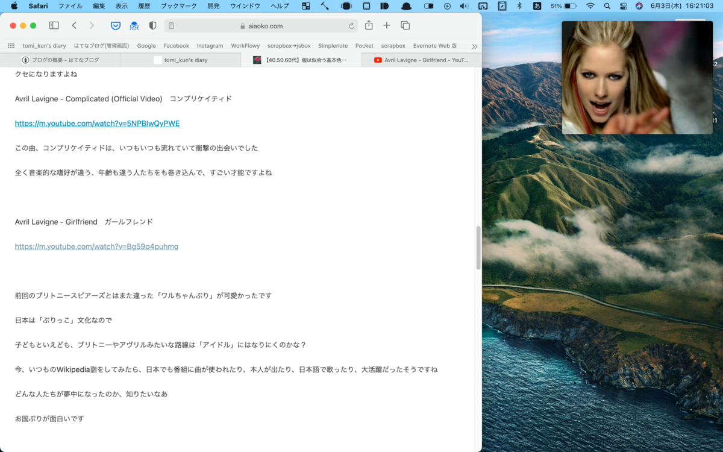The height and width of the screenshot is (452, 723).
Task: Open the battery status showing 51%
Action: click(564, 6)
